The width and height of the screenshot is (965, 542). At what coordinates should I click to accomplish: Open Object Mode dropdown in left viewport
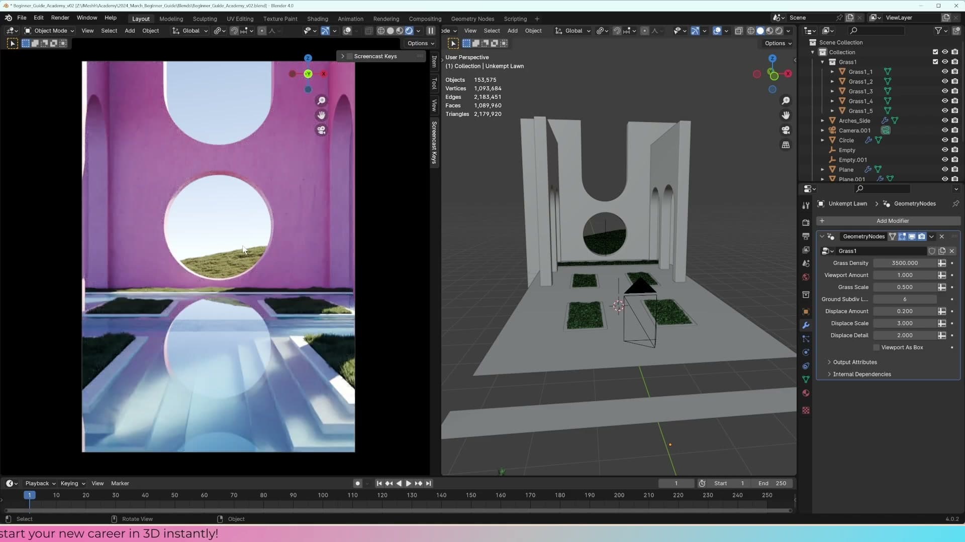pos(49,31)
